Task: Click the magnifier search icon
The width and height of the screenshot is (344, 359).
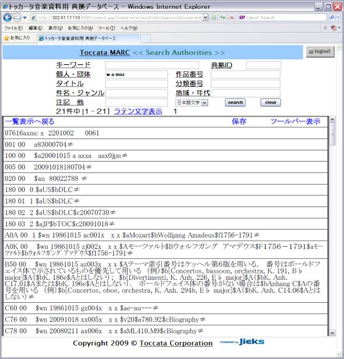Action: pyautogui.click(x=332, y=18)
